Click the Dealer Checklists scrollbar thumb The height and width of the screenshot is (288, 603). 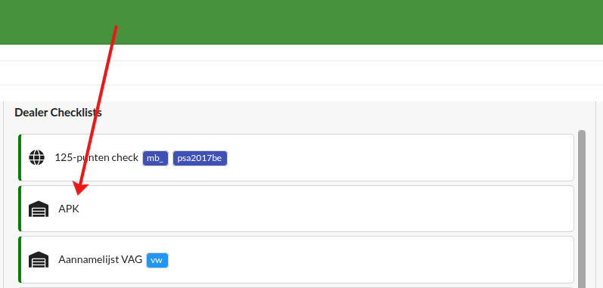point(582,209)
